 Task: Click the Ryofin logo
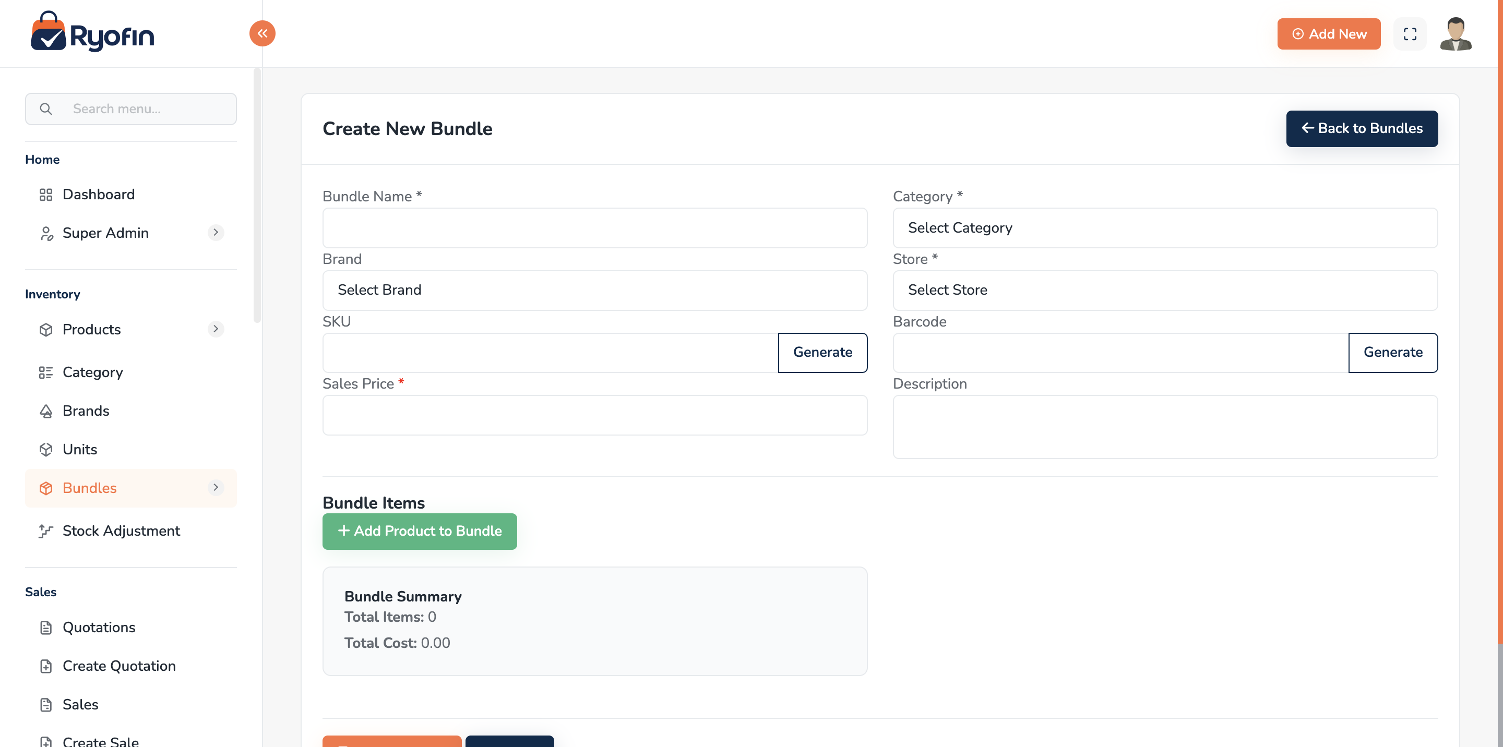click(x=92, y=32)
